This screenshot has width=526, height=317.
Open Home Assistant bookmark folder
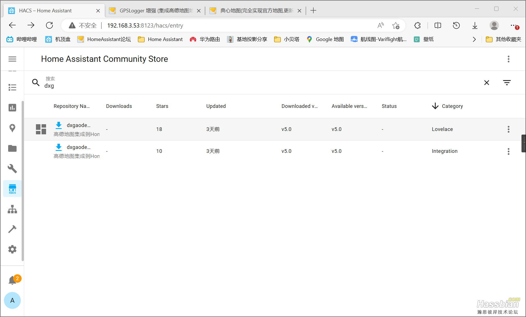160,39
